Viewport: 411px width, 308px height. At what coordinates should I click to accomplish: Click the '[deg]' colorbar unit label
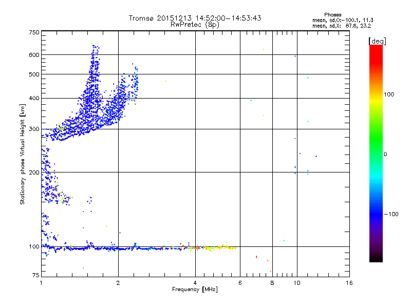click(x=377, y=41)
